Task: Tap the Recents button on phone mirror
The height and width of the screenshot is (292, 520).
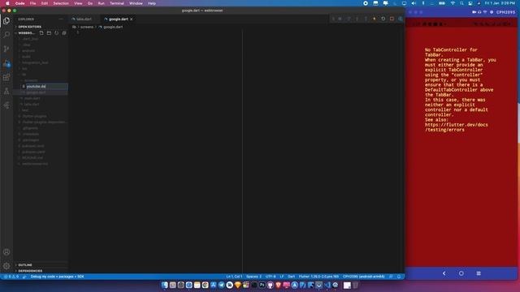Action: (x=479, y=273)
